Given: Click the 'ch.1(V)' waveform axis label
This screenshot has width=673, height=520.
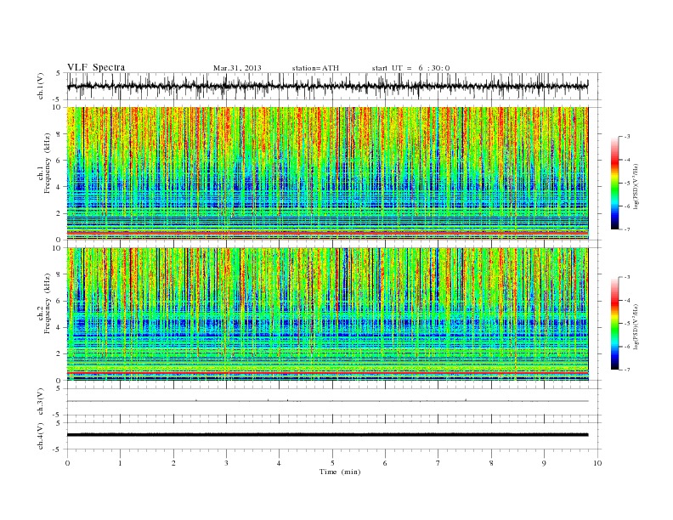Looking at the screenshot, I should tap(41, 86).
